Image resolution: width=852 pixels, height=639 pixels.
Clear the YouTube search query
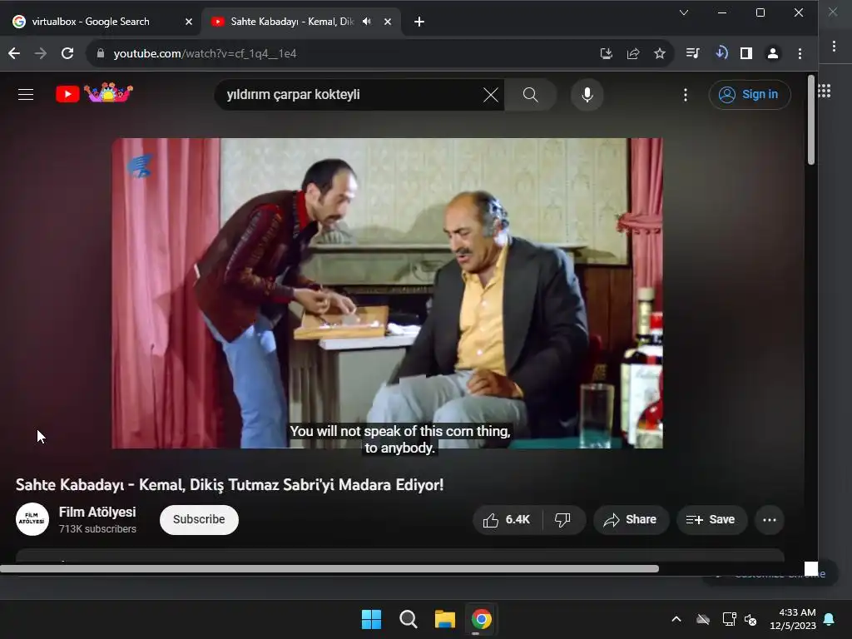(x=491, y=95)
